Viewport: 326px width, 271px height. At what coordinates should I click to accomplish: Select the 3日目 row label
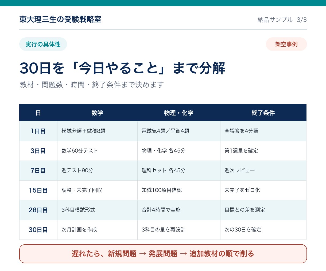click(x=38, y=151)
